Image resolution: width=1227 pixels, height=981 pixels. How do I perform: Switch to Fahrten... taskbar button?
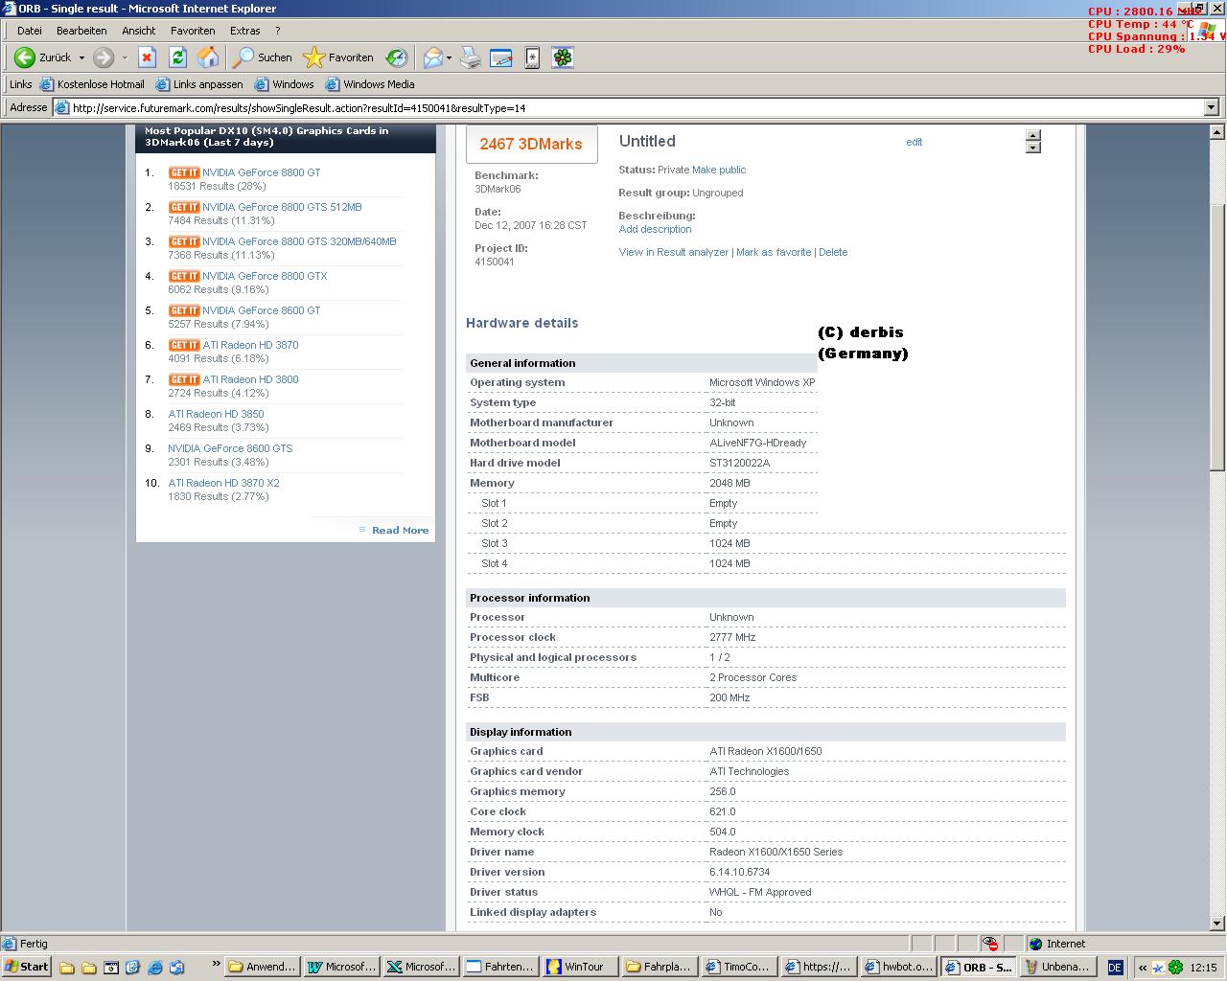[x=500, y=967]
